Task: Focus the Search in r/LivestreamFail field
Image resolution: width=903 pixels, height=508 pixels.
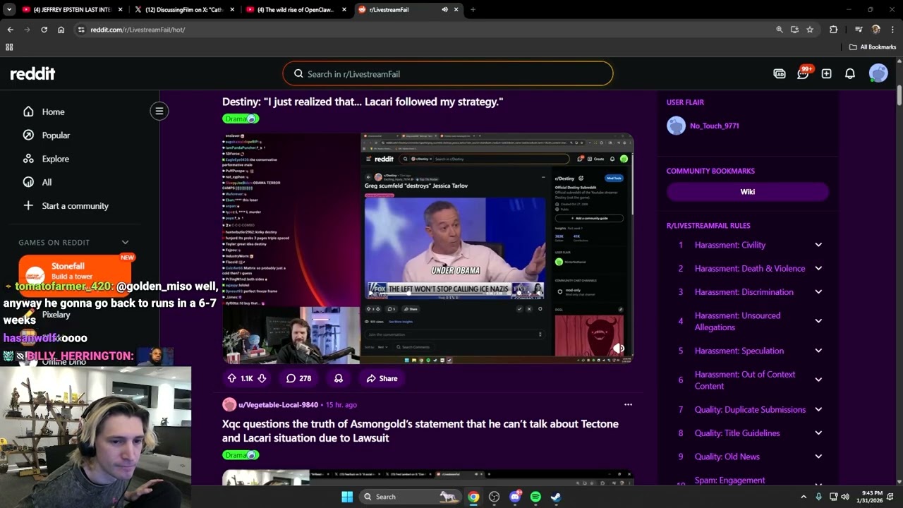Action: click(x=448, y=73)
